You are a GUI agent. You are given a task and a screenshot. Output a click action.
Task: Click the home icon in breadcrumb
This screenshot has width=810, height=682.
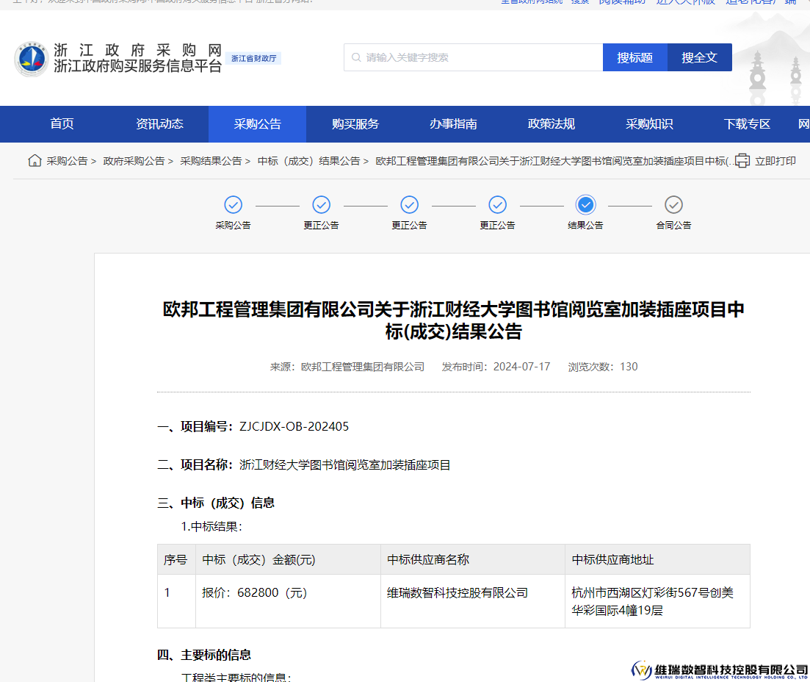pos(35,161)
